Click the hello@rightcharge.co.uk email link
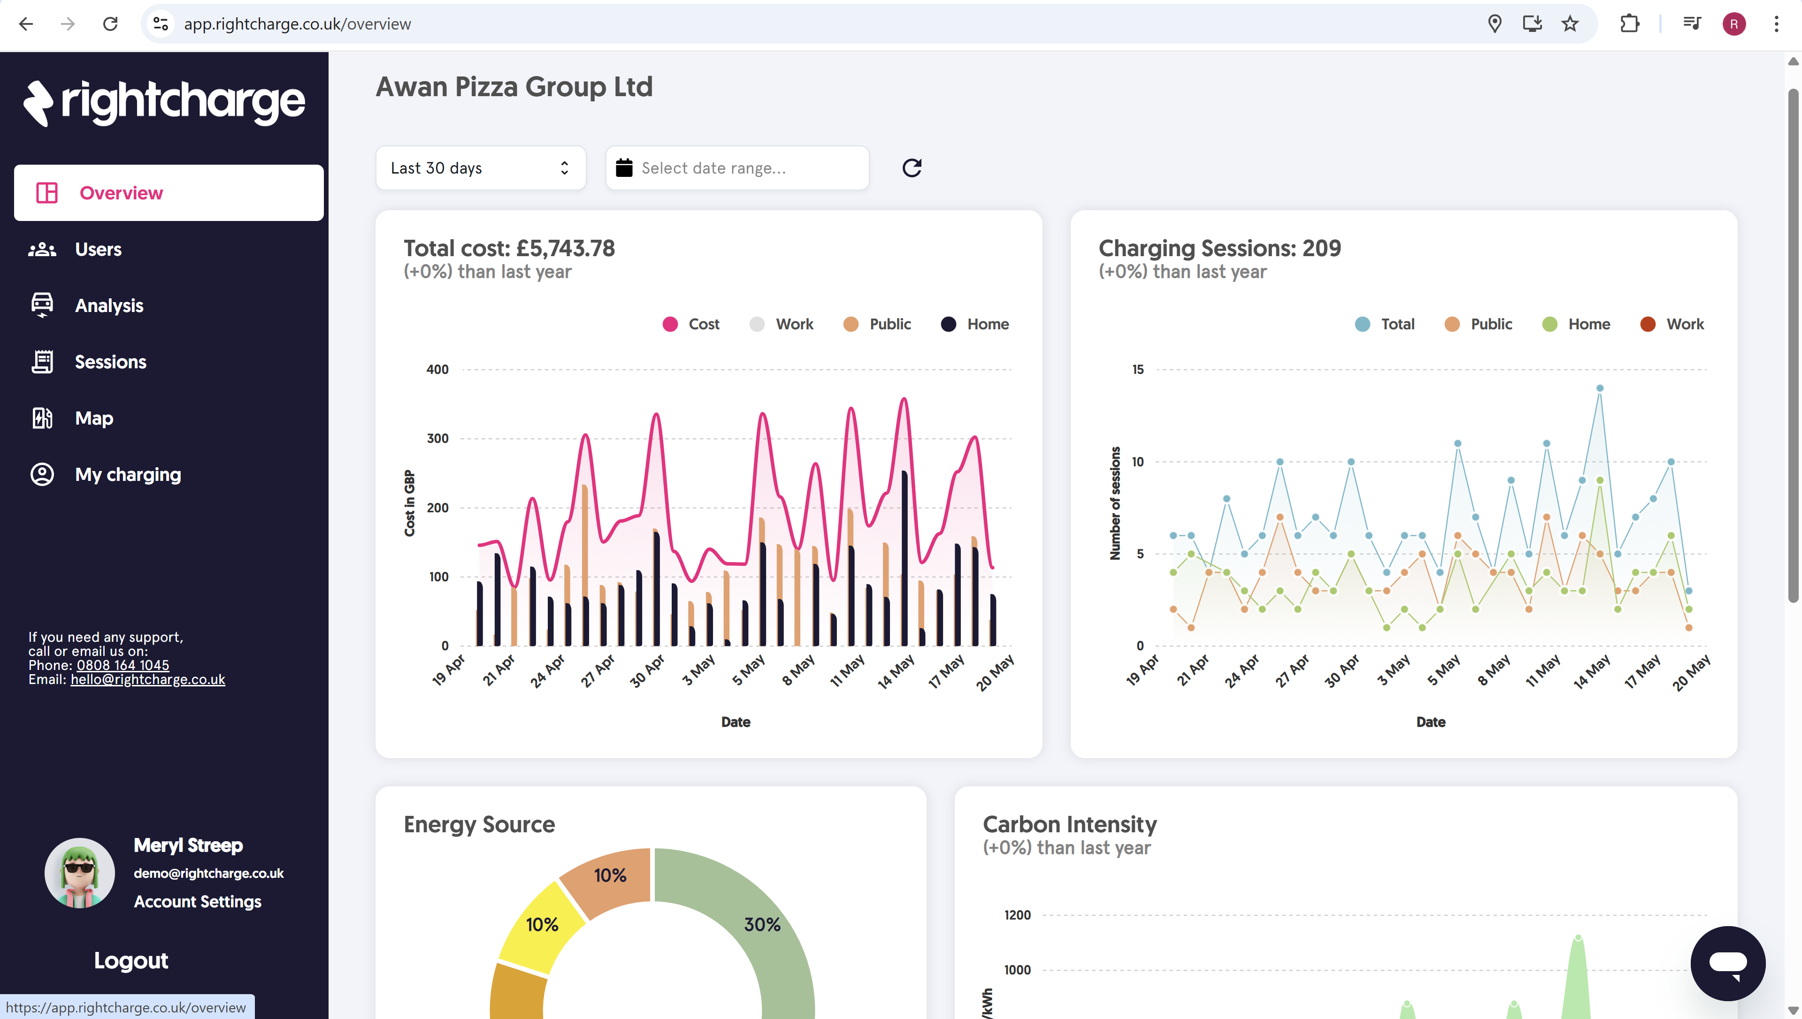Screen dimensions: 1802x1019 click(x=148, y=679)
